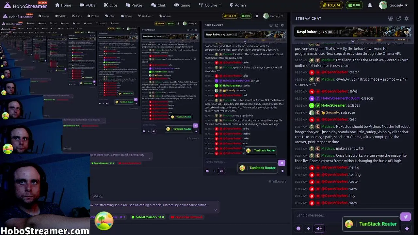
Task: Click the 02:05 AM timestamp in the main chat
Action: [301, 175]
